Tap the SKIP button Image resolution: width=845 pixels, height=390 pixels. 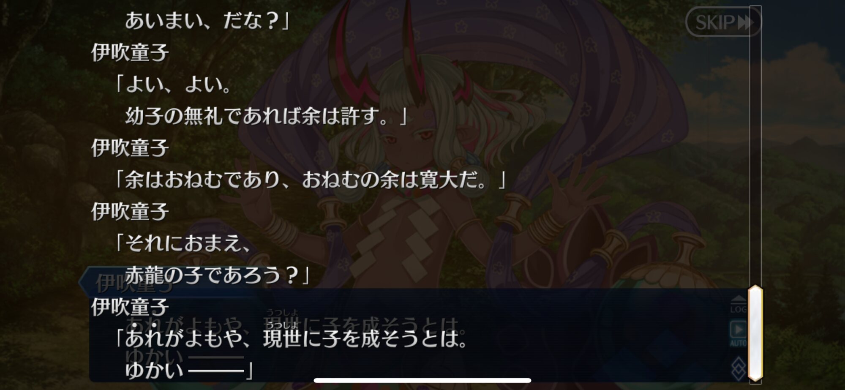click(x=723, y=22)
